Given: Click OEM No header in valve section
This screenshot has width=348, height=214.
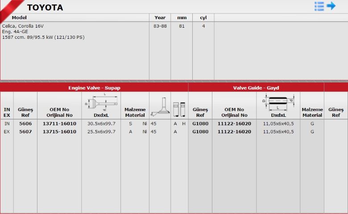Looking at the screenshot, I should pyautogui.click(x=59, y=112).
